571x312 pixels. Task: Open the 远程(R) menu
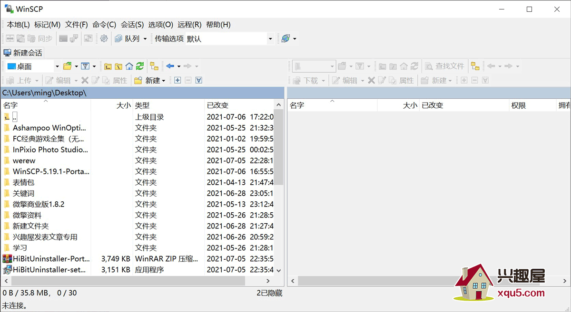[x=189, y=25]
